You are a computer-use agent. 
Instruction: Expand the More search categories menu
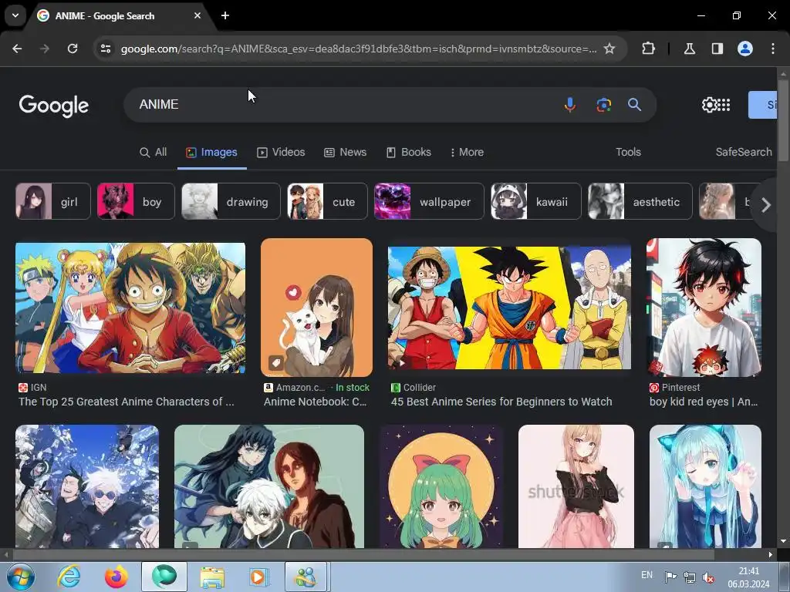tap(467, 152)
